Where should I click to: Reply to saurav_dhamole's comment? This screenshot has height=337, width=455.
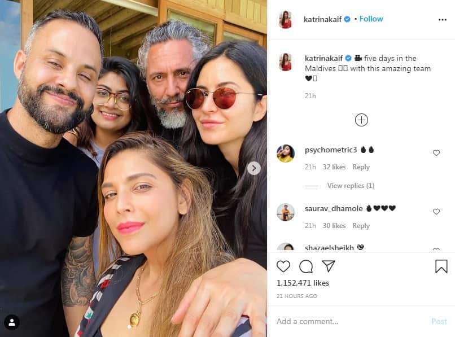coord(361,226)
